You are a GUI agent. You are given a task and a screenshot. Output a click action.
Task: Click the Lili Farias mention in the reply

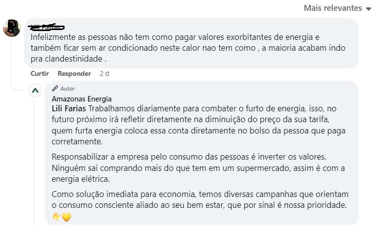click(x=69, y=108)
